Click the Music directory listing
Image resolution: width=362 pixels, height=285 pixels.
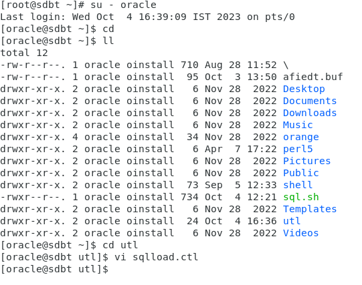298,125
